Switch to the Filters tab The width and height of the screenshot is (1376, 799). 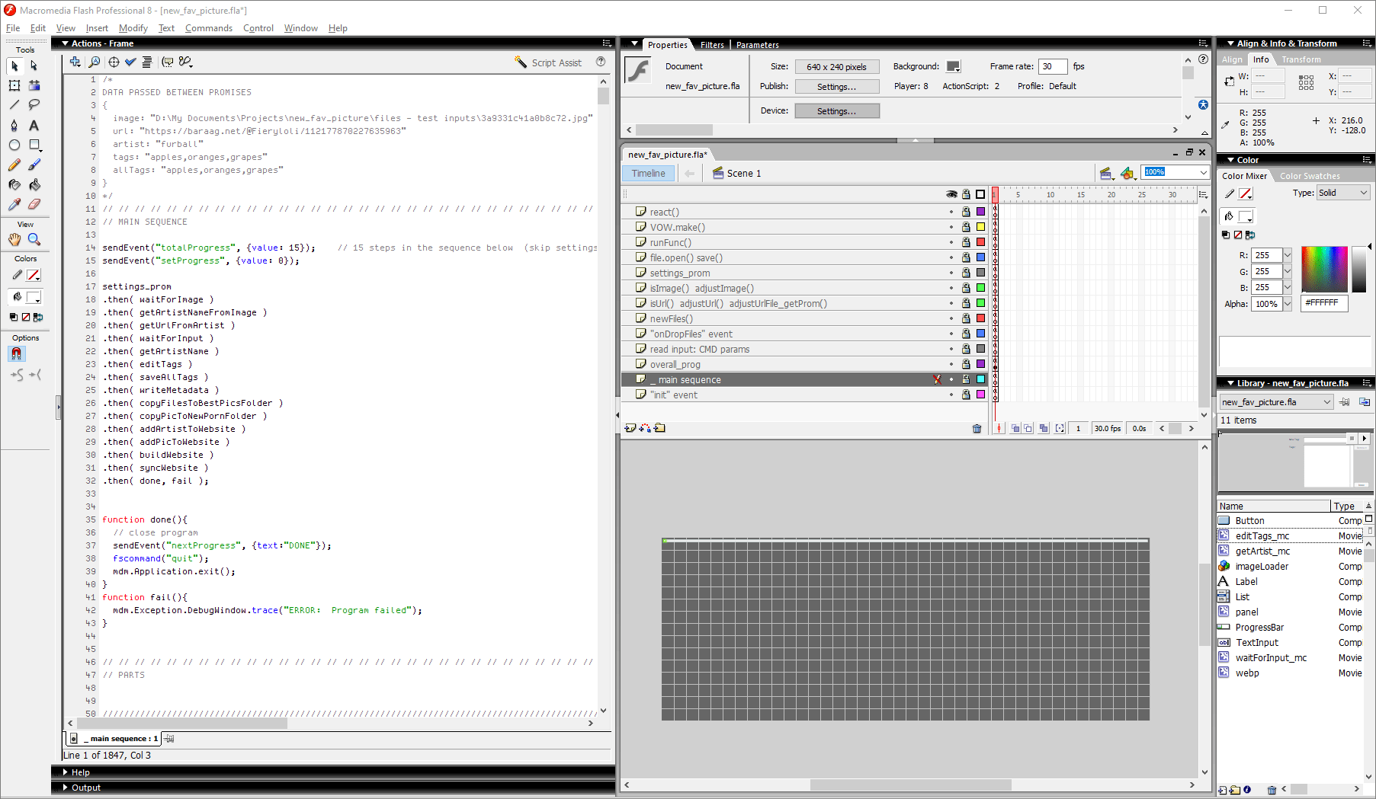click(712, 45)
